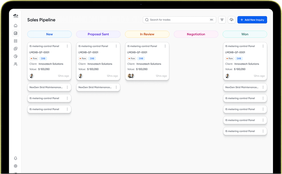Click the DXB tag on Won column card
Screen dimensions: 282x174
[x=239, y=59]
